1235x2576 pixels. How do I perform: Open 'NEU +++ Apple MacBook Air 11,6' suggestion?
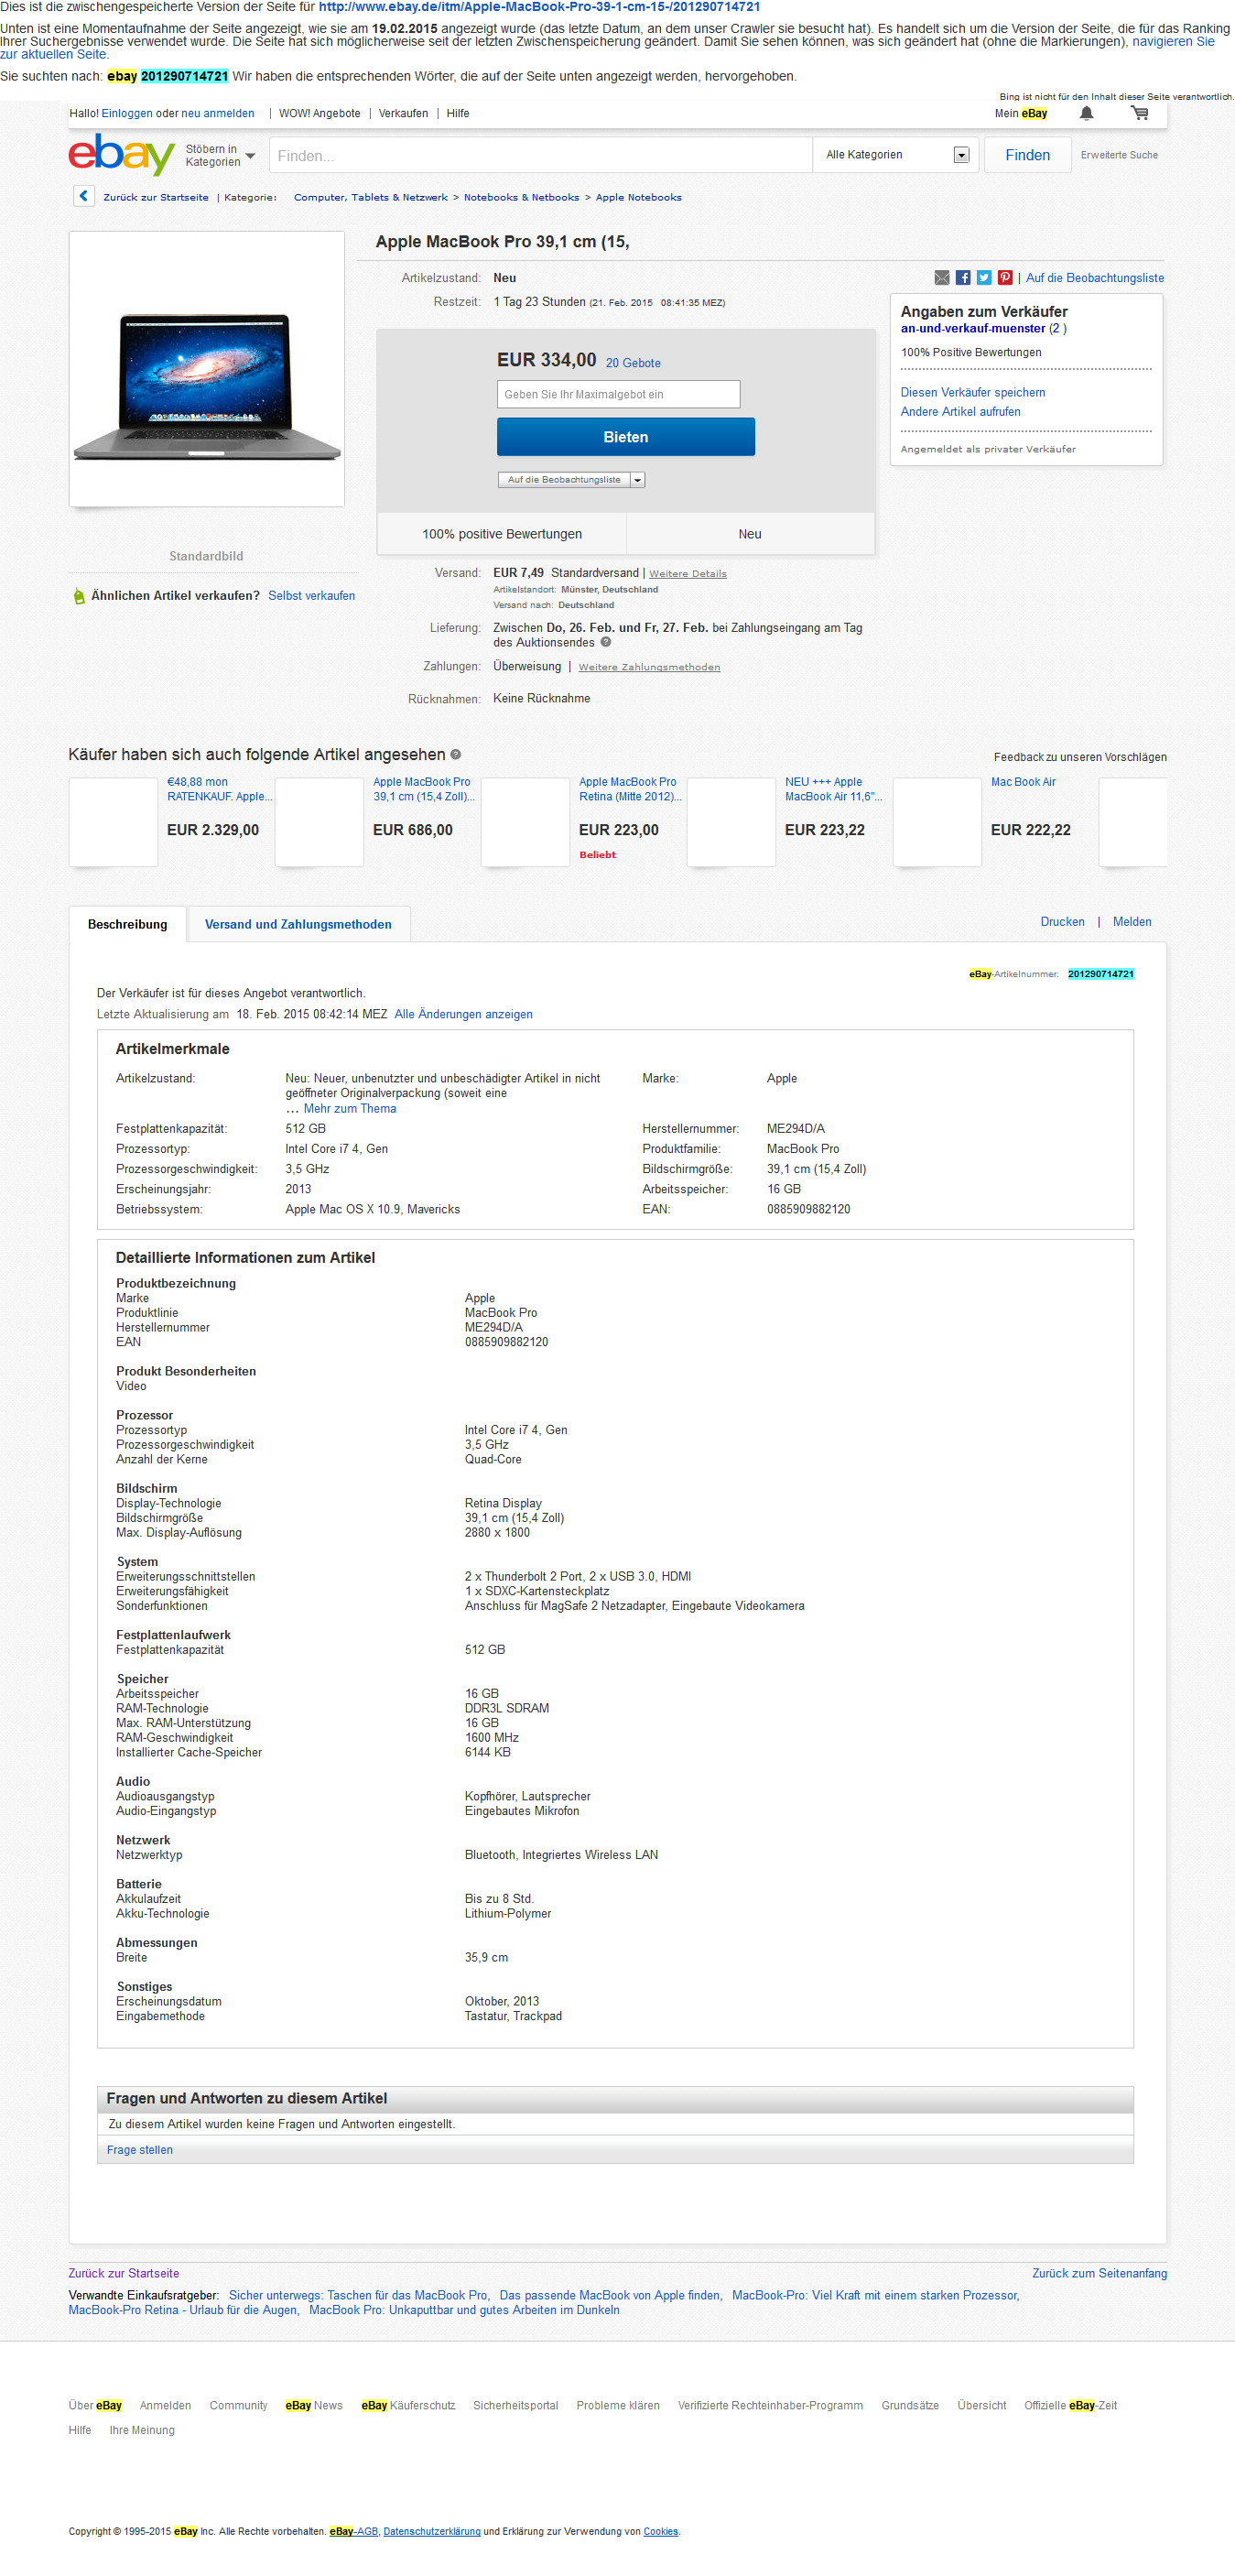tap(833, 789)
